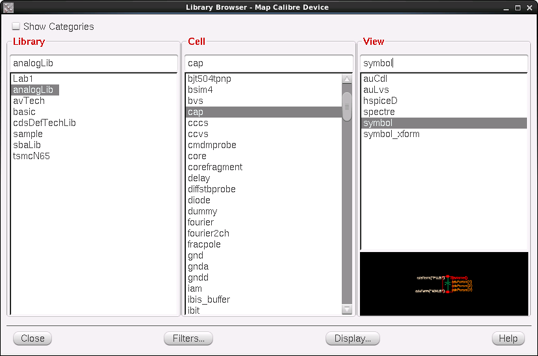Select cmdmprobe cell
Viewport: 538px width, 356px height.
(212, 145)
